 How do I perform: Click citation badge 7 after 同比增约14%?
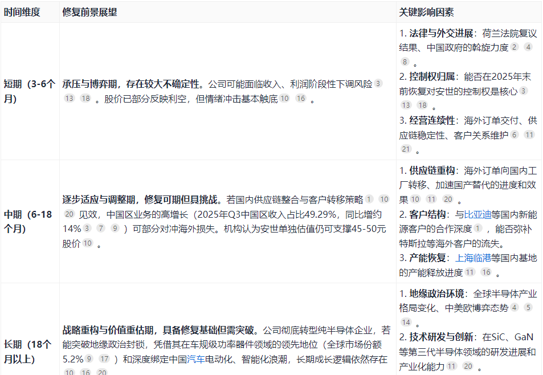101,226
